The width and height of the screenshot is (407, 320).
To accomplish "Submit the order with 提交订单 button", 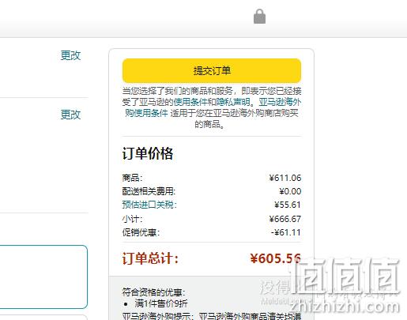I will pyautogui.click(x=212, y=70).
